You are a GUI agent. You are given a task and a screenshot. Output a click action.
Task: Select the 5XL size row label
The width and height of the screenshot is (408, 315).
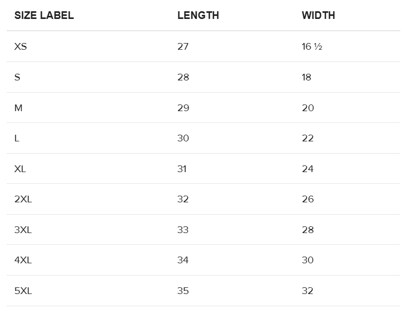(x=23, y=291)
